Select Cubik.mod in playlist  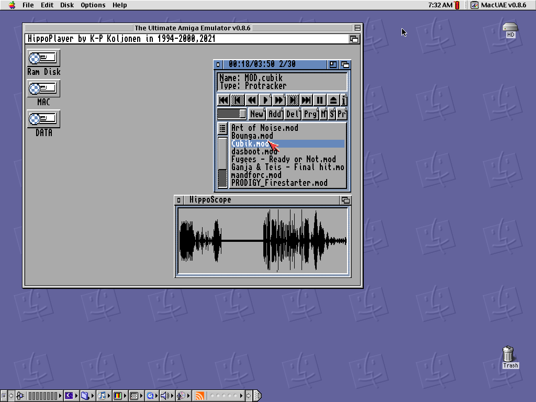(x=288, y=143)
